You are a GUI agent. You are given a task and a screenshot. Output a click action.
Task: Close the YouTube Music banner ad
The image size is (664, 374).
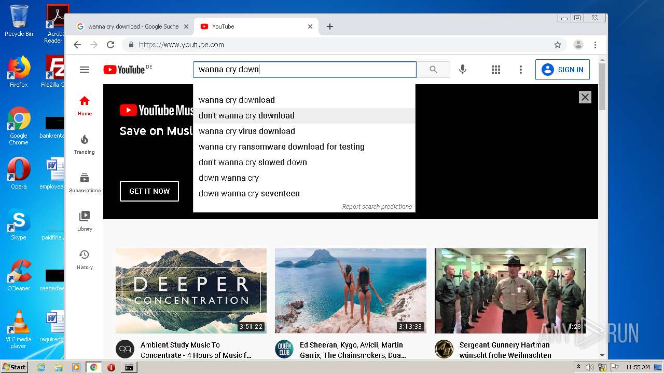point(585,97)
